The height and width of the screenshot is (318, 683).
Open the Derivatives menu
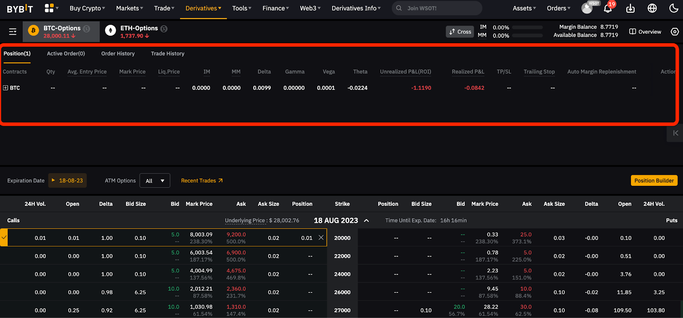[203, 8]
